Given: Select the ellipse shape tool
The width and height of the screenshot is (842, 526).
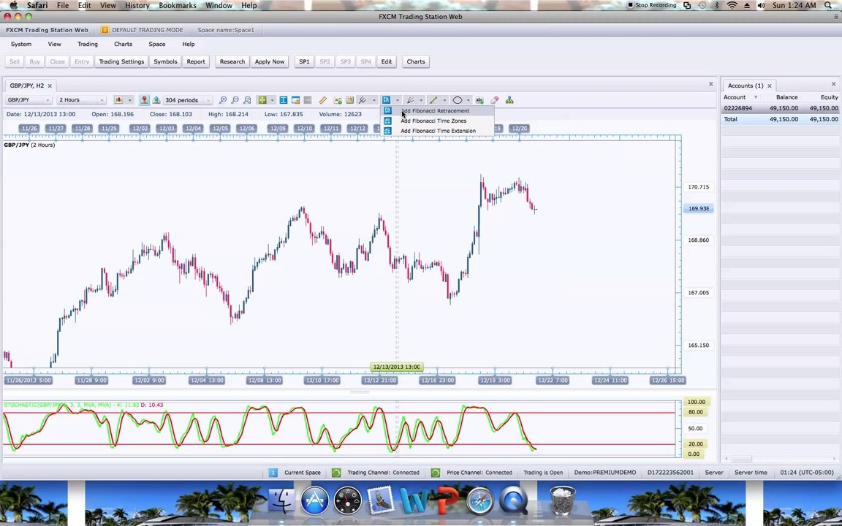Looking at the screenshot, I should pos(457,100).
